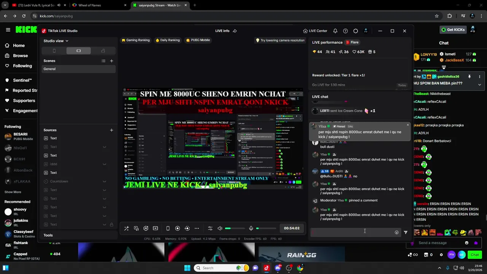The width and height of the screenshot is (487, 274).
Task: Select landscape layout option
Action: [78, 51]
